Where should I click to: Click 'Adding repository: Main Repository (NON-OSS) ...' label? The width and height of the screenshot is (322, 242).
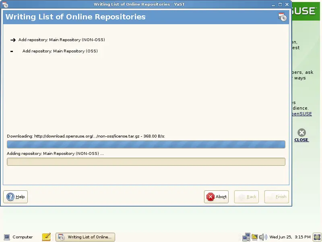(55, 154)
